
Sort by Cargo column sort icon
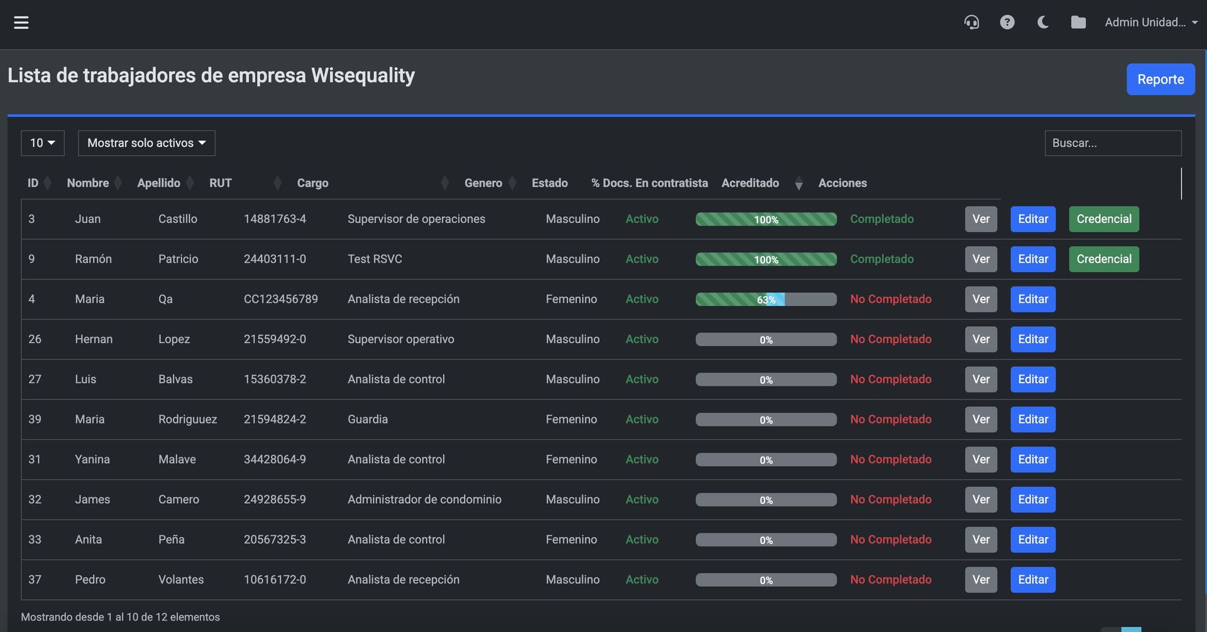click(444, 183)
